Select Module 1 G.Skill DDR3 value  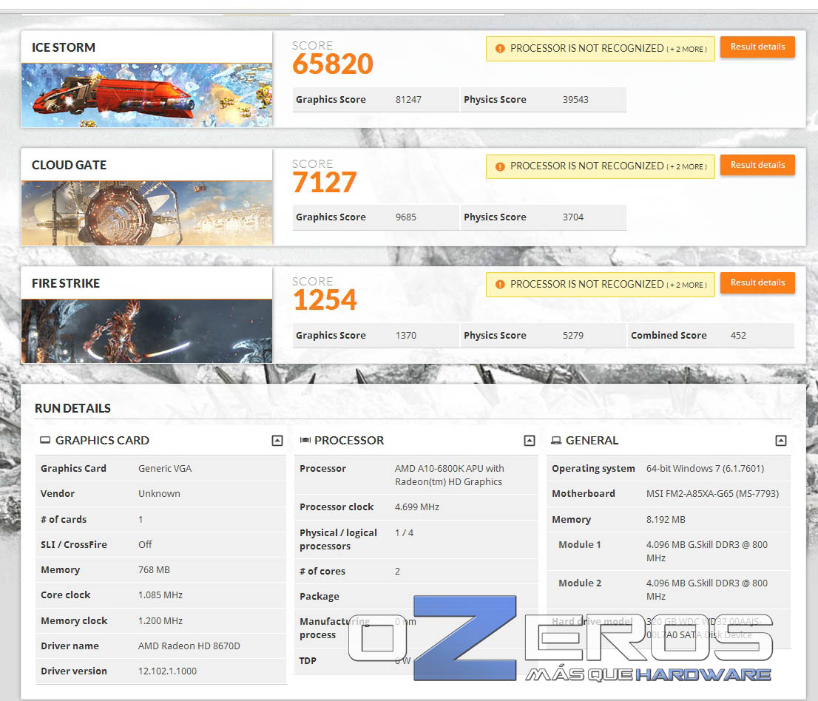pos(707,552)
